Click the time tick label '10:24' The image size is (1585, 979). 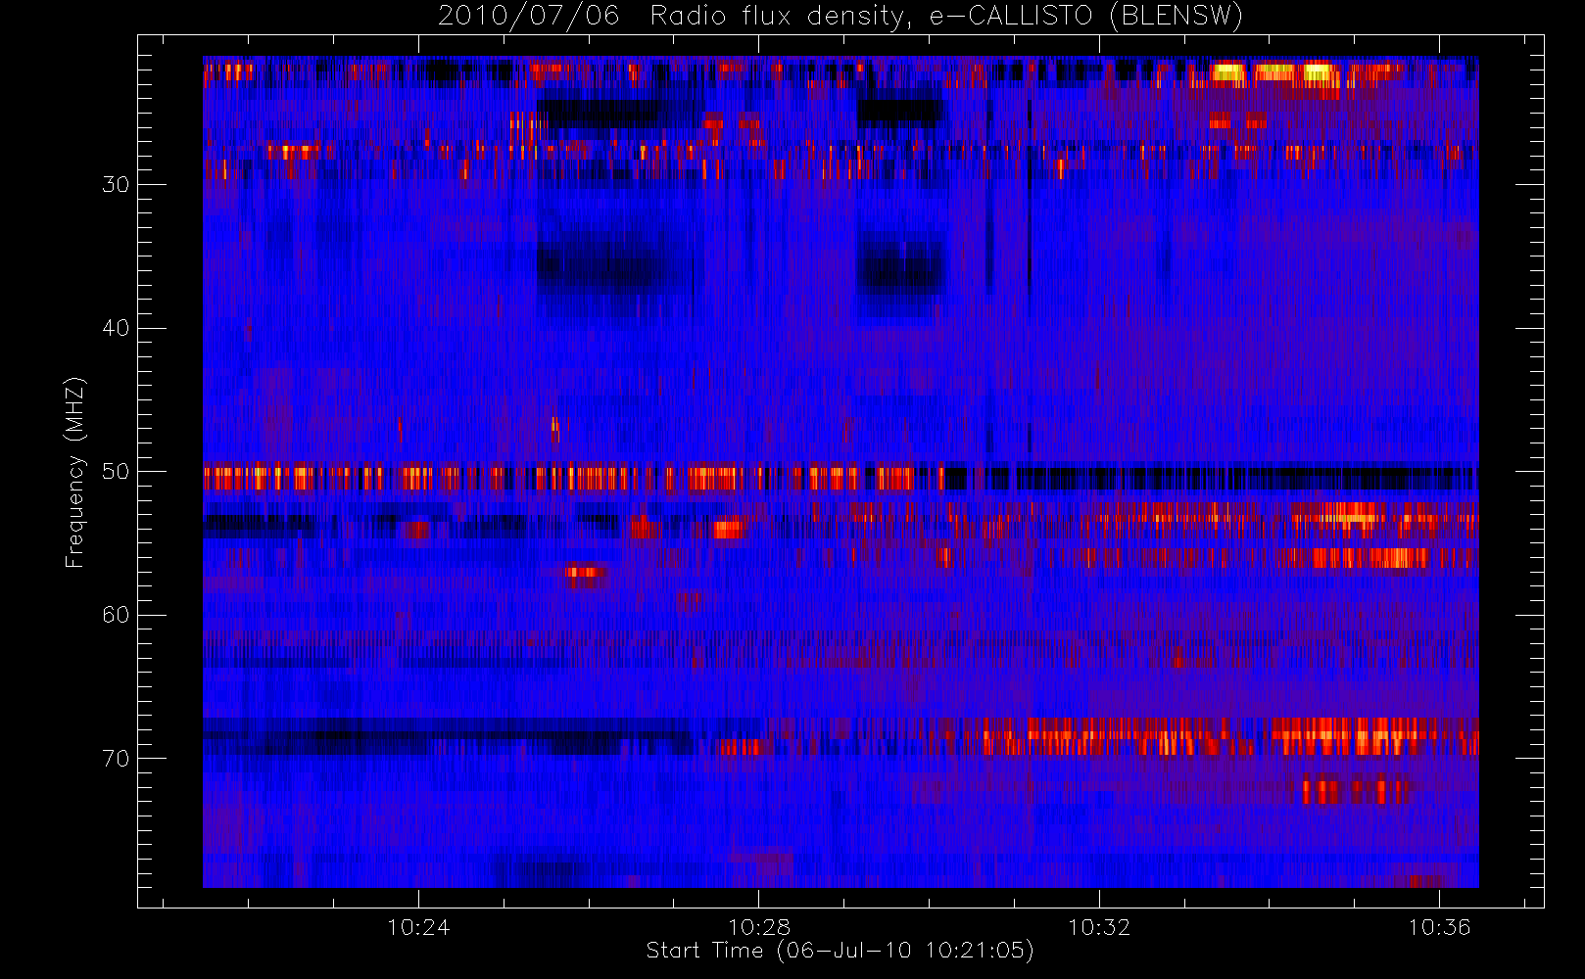tap(418, 927)
